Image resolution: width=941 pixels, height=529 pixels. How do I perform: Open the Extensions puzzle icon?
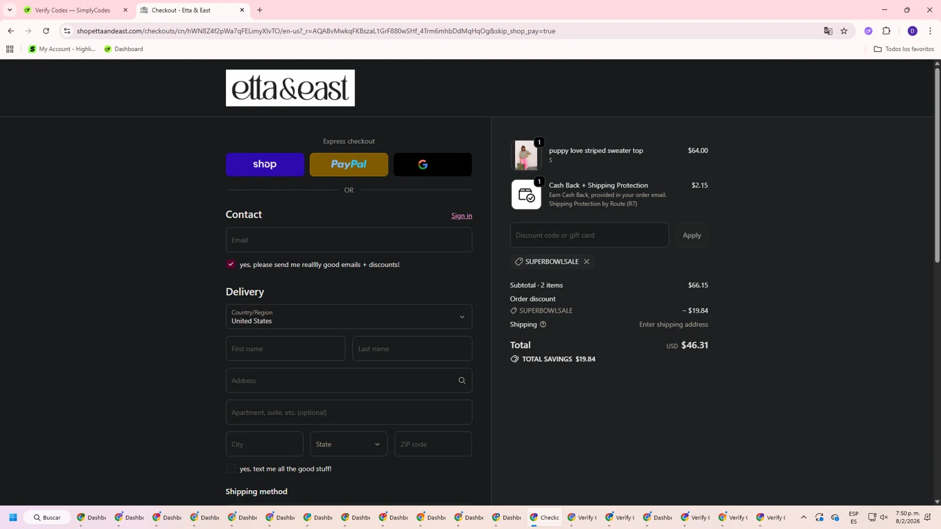[886, 31]
